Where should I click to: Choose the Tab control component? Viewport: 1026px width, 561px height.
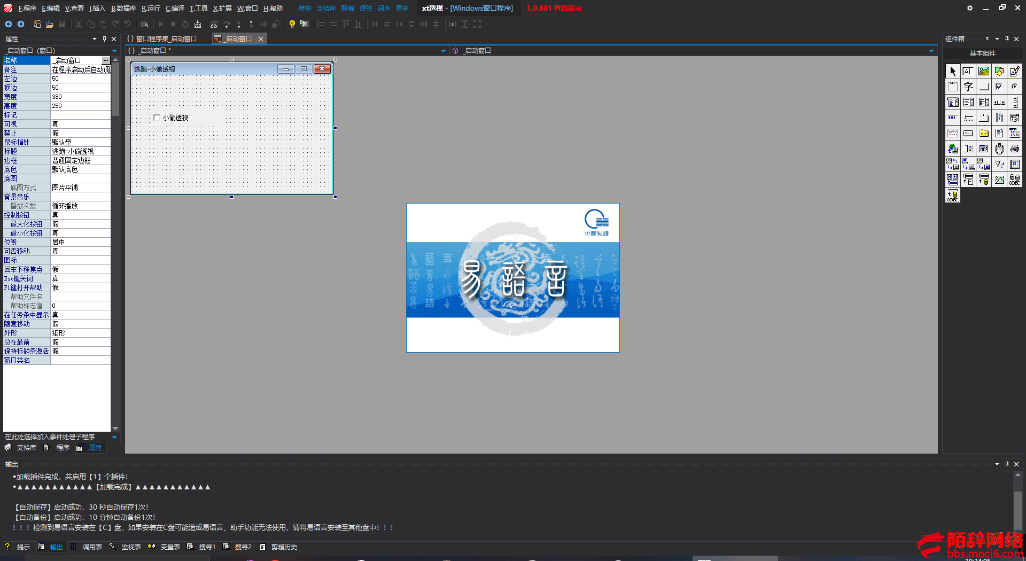point(983,118)
